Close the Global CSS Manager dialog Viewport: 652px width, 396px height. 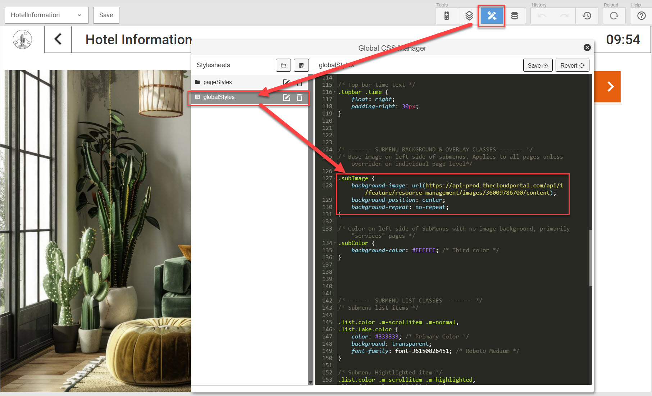point(587,47)
